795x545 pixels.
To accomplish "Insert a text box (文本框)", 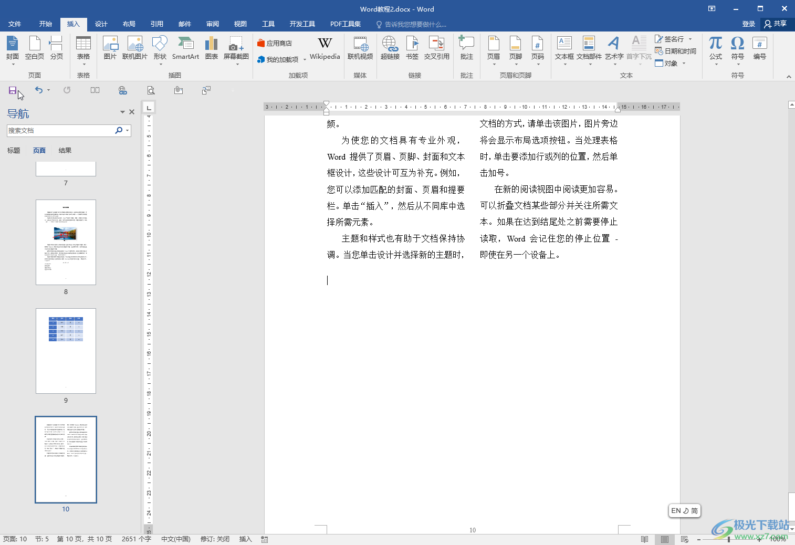I will pos(564,50).
